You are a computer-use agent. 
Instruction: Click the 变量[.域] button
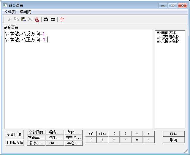15,135
